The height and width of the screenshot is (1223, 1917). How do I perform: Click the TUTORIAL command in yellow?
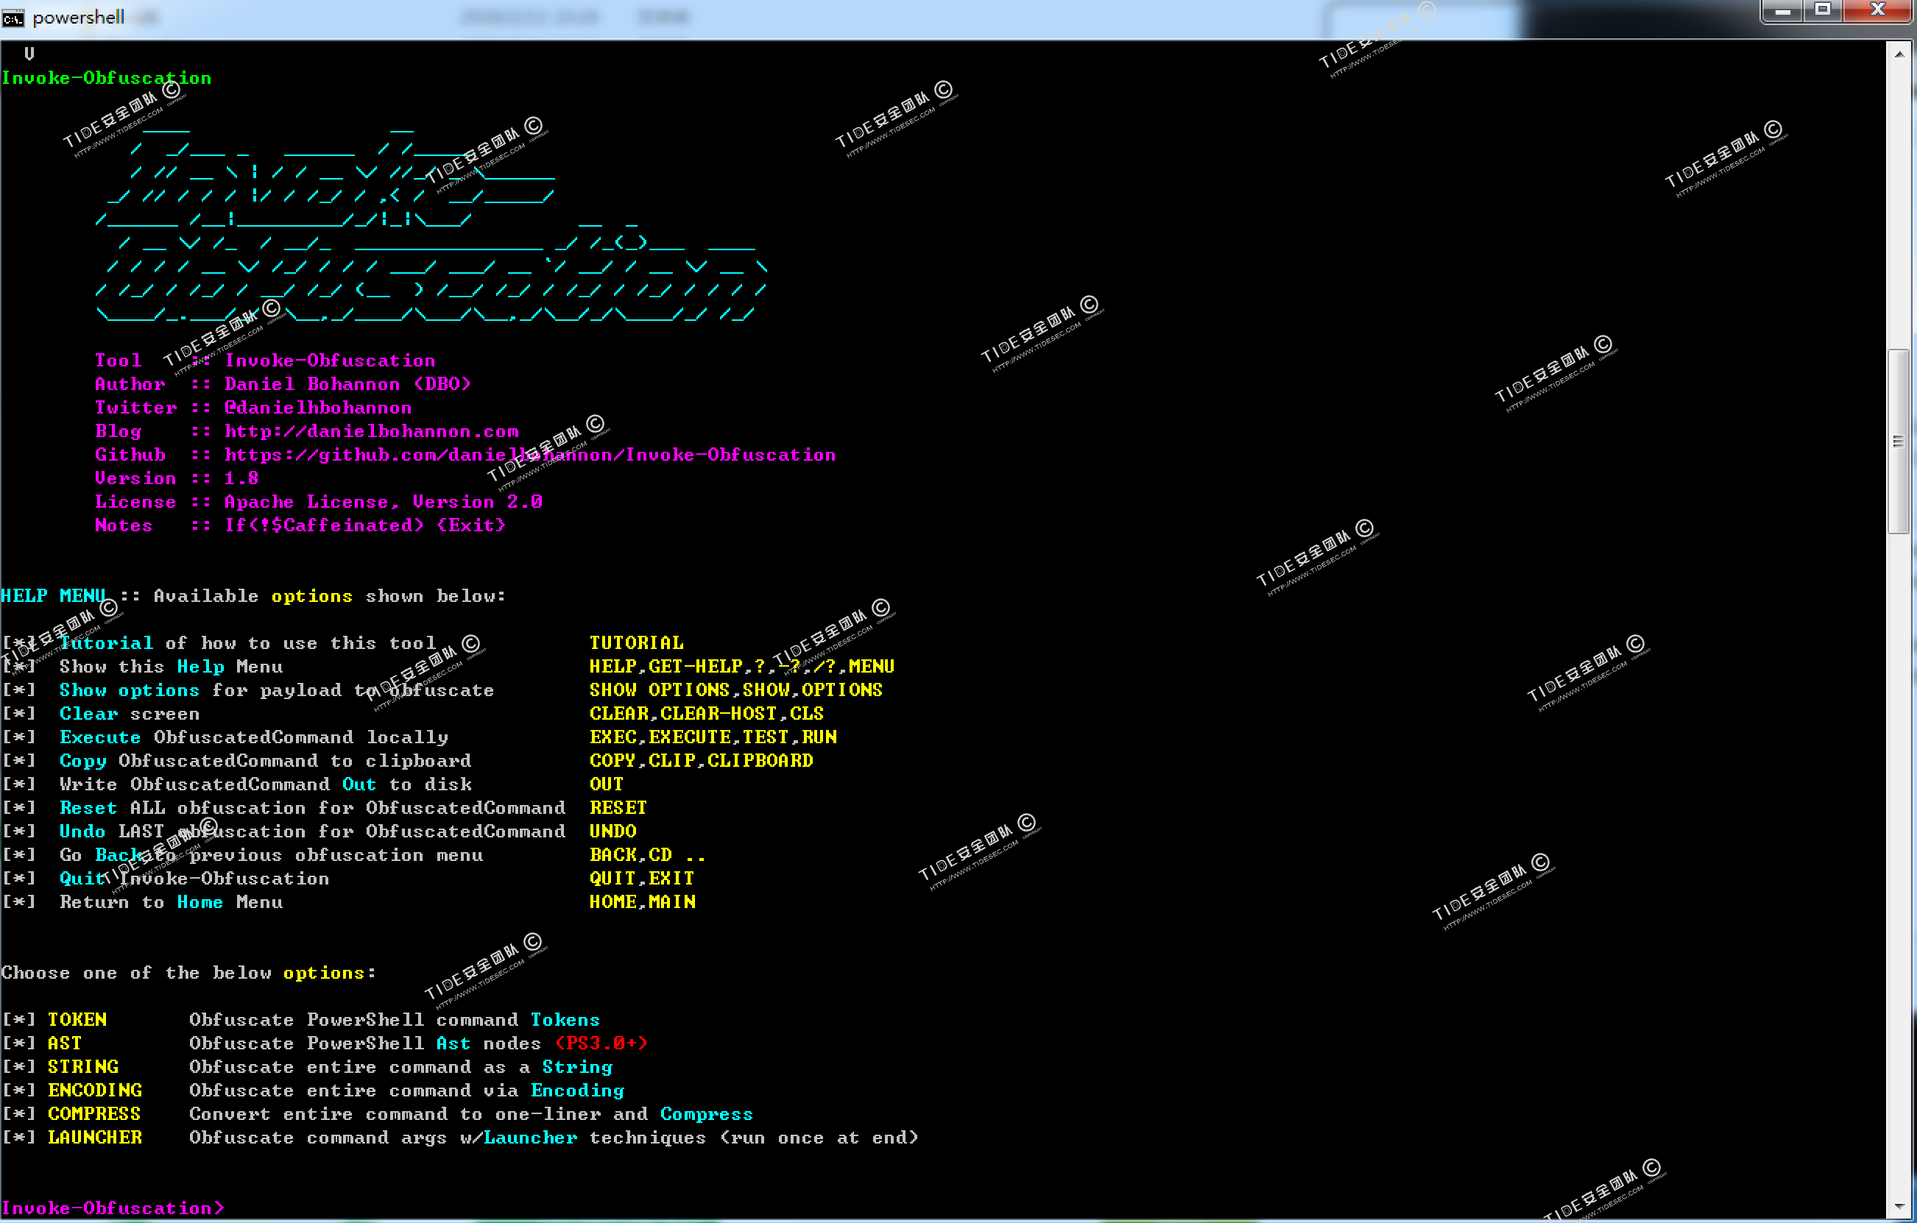(636, 643)
